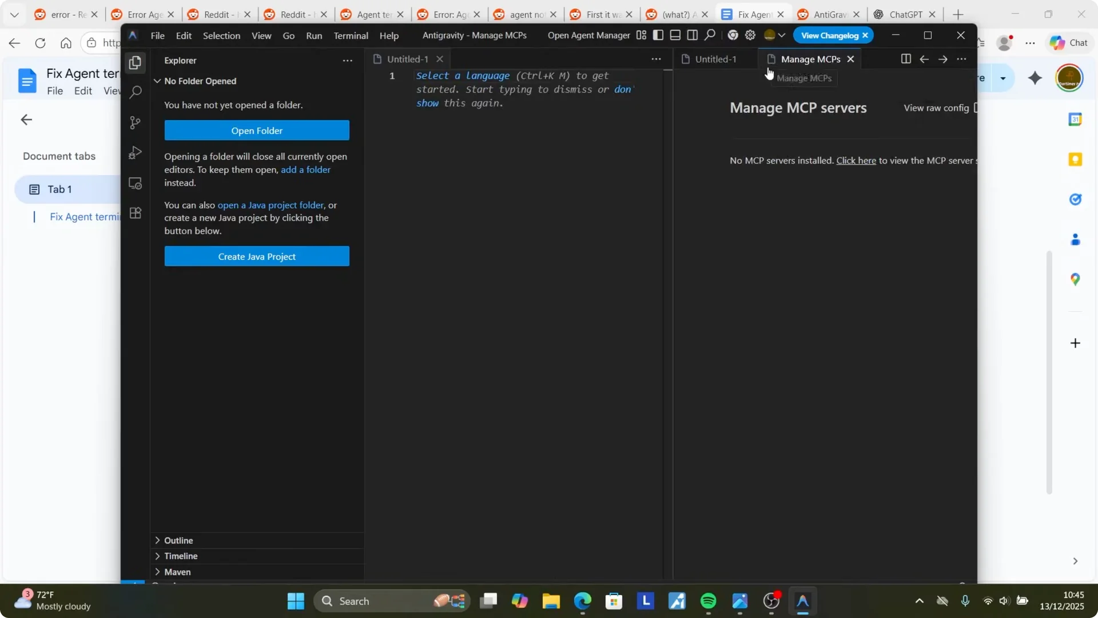The image size is (1098, 618).
Task: Open the Search view in activity bar
Action: [x=136, y=92]
